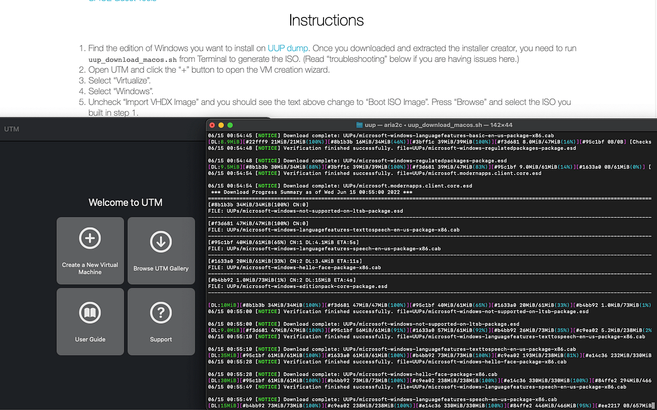Click the open book User Guide icon

pos(90,313)
